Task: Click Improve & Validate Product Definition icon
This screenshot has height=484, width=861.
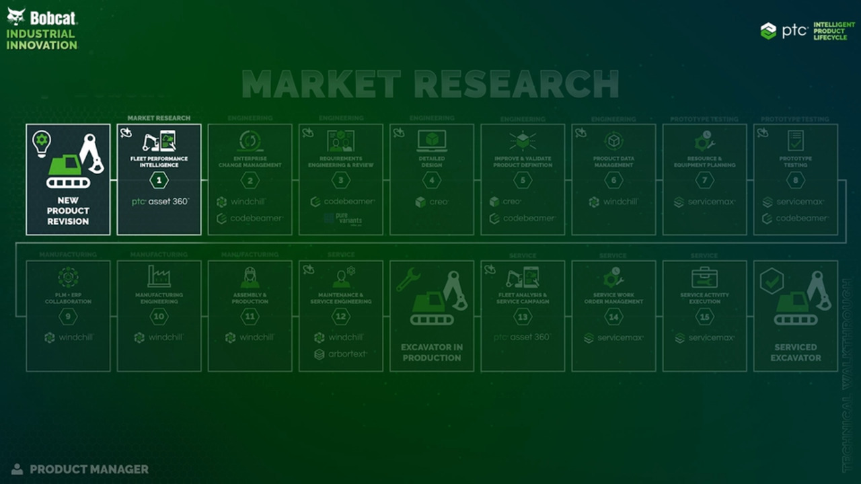Action: click(523, 141)
